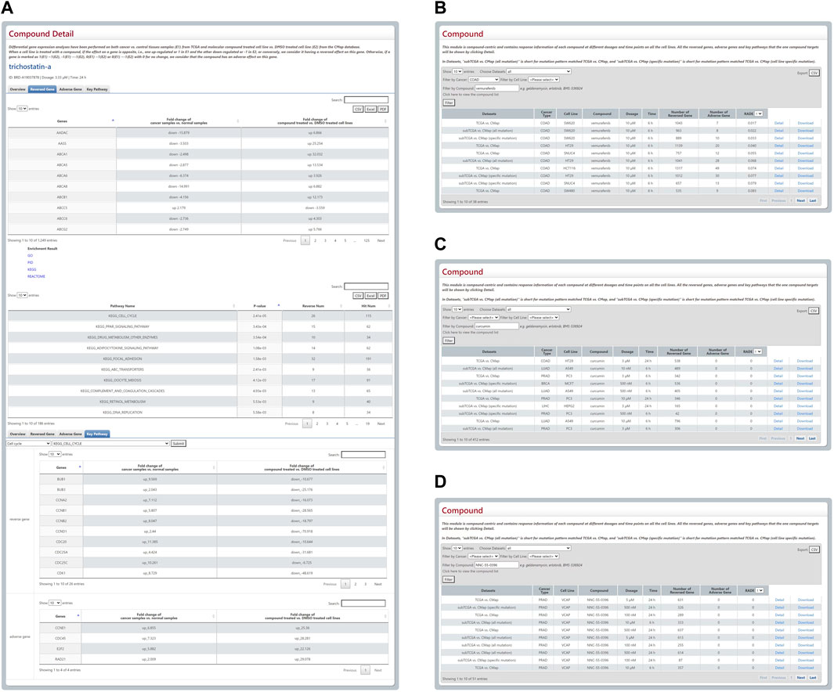The image size is (834, 692).
Task: Go to page 19 of pathway enrichment table
Action: pos(367,423)
